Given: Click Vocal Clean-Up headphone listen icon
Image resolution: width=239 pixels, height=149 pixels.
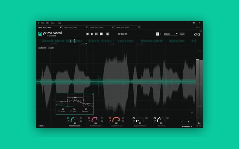Looking at the screenshot, I should (123, 121).
